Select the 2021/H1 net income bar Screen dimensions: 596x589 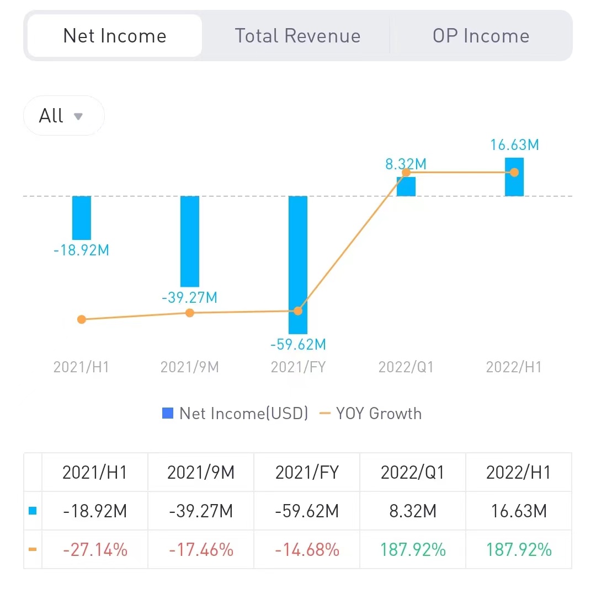coord(82,218)
